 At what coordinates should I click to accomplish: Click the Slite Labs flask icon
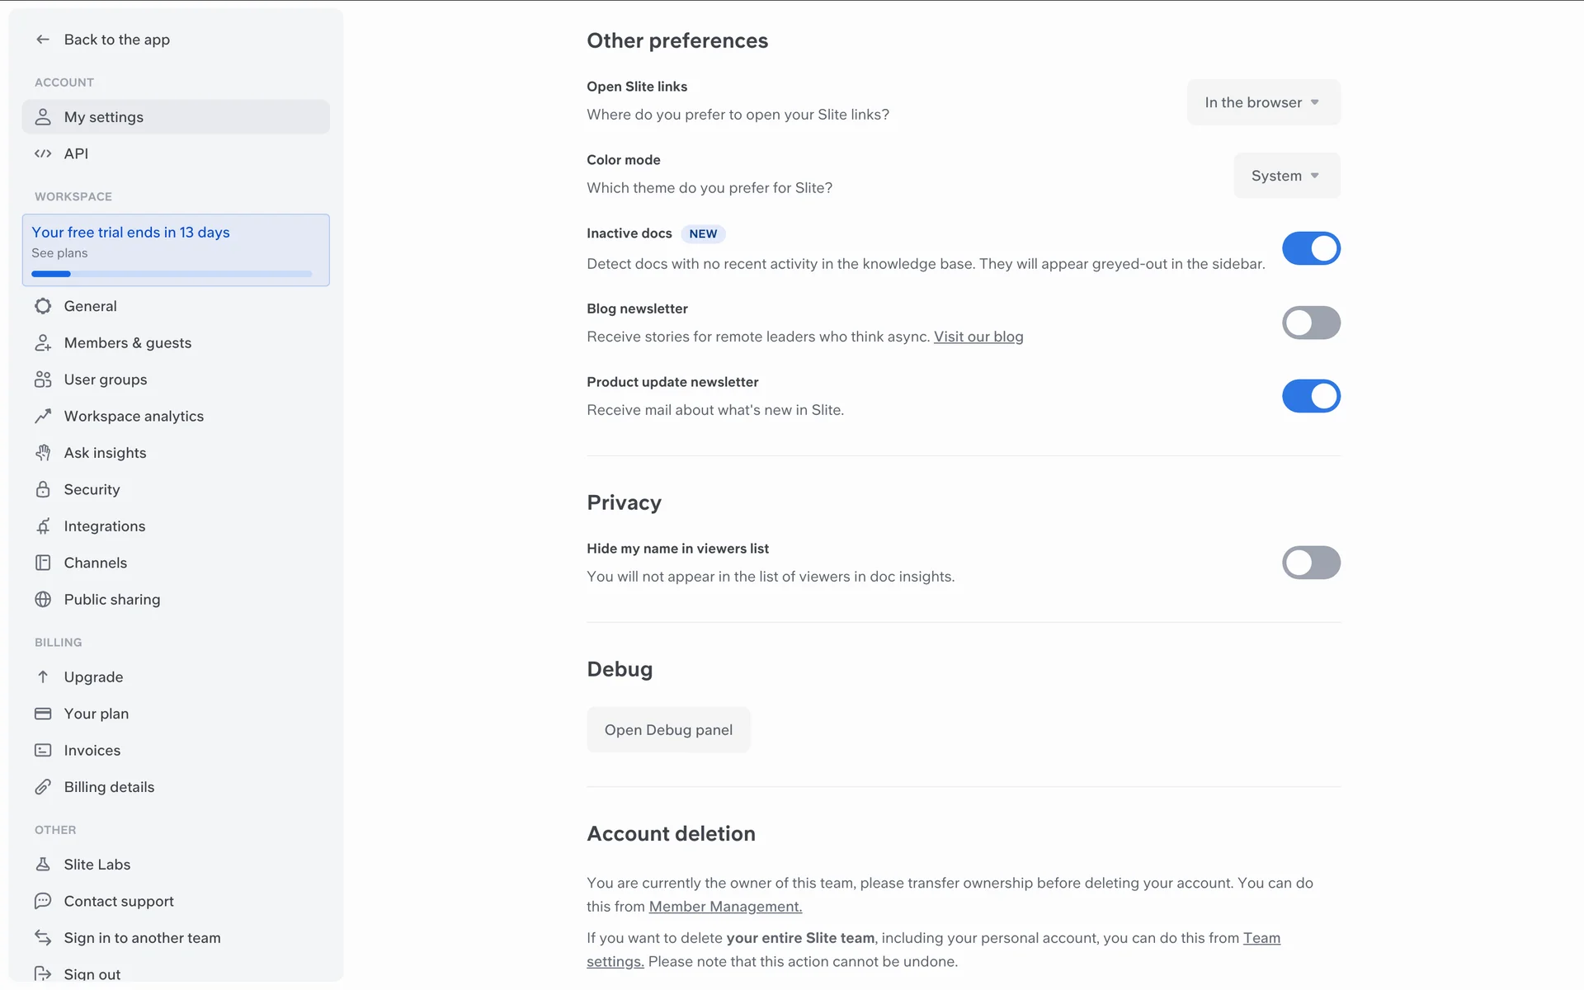click(43, 864)
